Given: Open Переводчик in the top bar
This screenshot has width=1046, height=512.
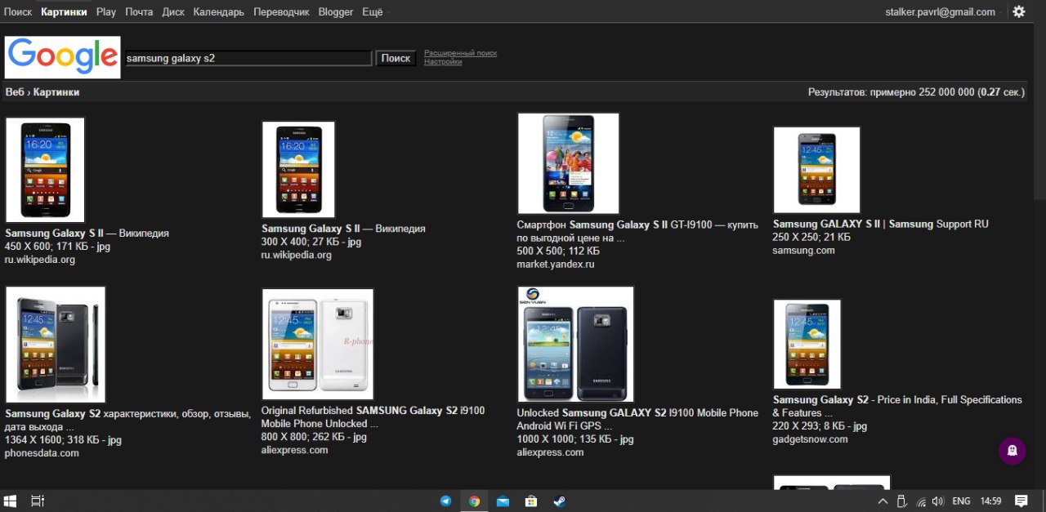Looking at the screenshot, I should [x=281, y=12].
